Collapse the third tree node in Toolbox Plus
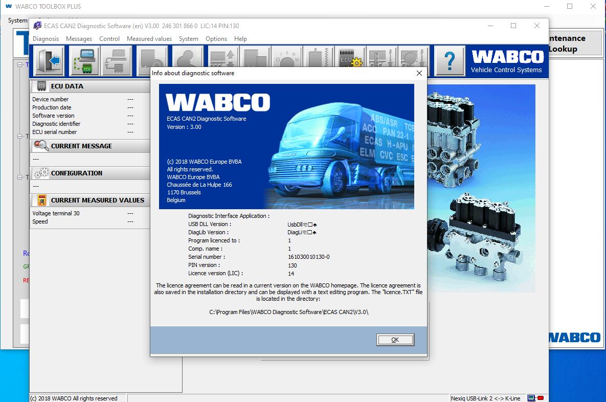The width and height of the screenshot is (606, 402). [19, 177]
